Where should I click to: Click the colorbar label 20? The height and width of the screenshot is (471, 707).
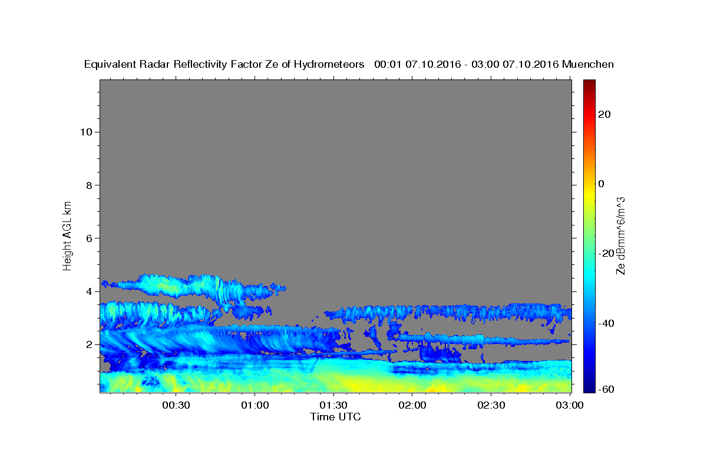pyautogui.click(x=604, y=114)
